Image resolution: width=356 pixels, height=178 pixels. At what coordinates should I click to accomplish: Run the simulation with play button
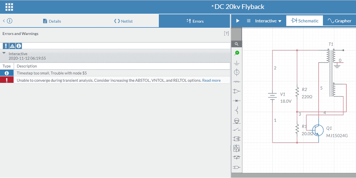coord(238,21)
